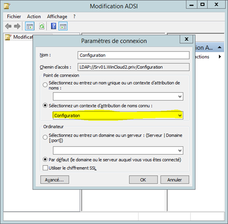Select the Par défaut computer radio button
Screen dimensions: 228x224
pos(45,159)
